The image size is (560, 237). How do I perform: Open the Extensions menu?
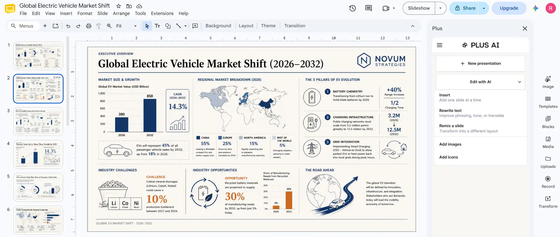click(162, 13)
